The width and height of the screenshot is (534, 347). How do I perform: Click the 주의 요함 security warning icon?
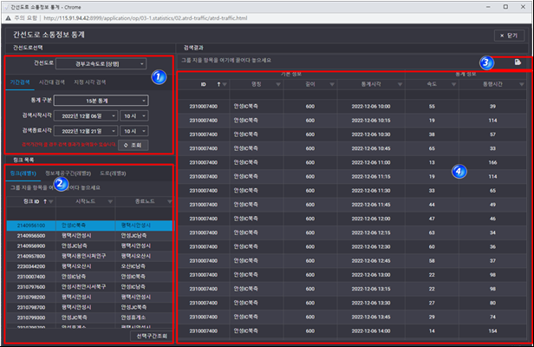pos(10,17)
